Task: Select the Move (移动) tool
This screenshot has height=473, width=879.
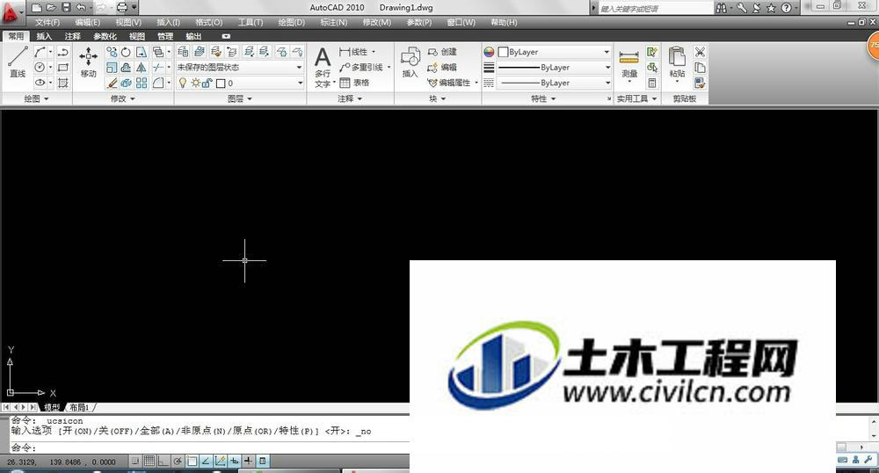Action: click(89, 62)
